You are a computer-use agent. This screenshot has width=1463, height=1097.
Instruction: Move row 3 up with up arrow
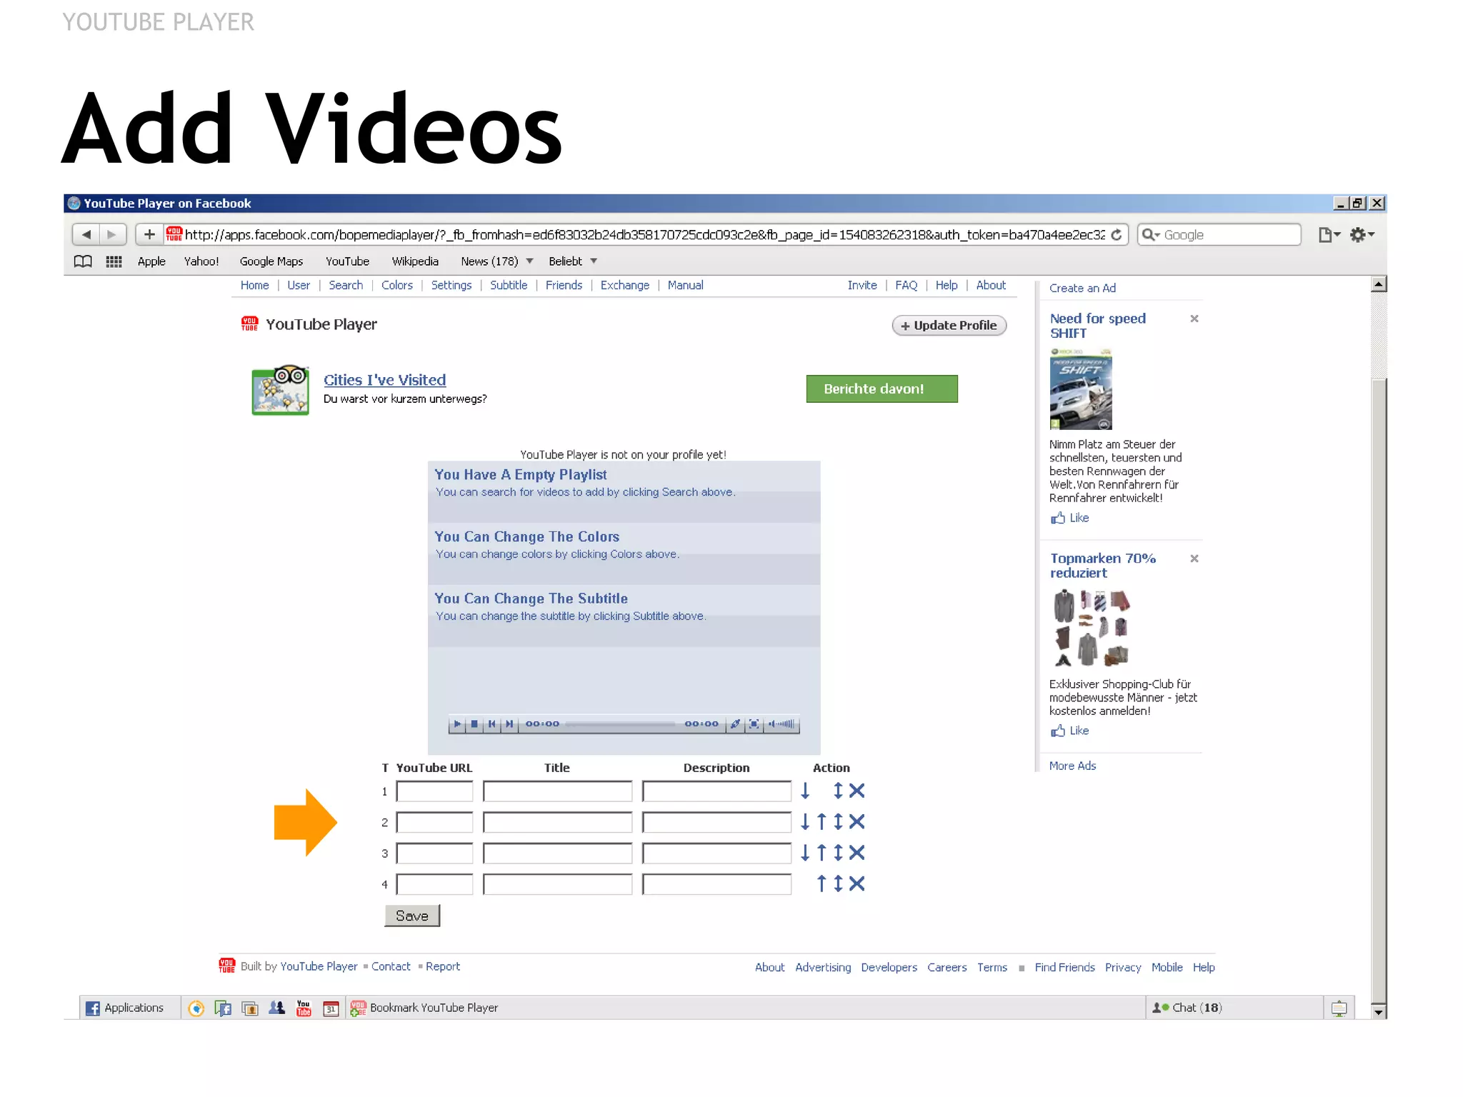coord(822,853)
